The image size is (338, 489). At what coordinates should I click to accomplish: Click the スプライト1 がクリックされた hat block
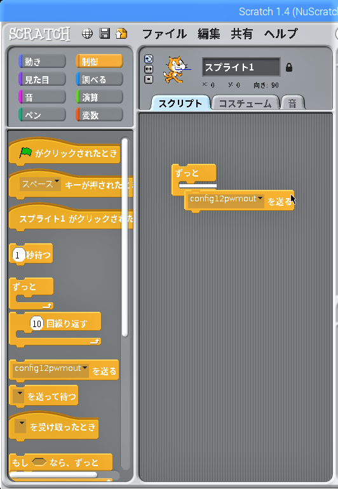(71, 218)
